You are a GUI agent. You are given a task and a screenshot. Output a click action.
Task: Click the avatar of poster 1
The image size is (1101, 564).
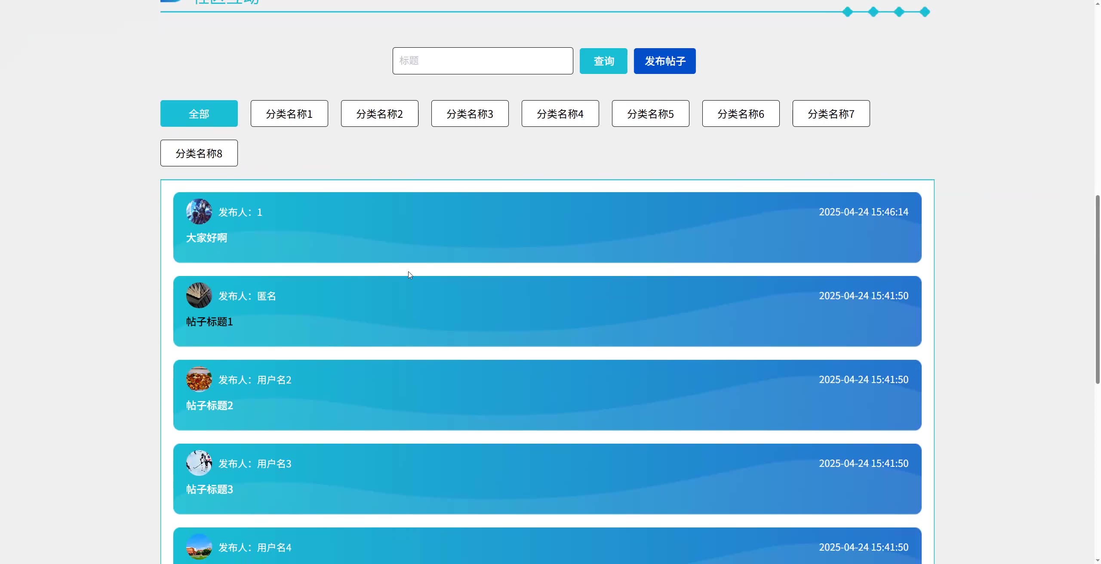coord(199,211)
